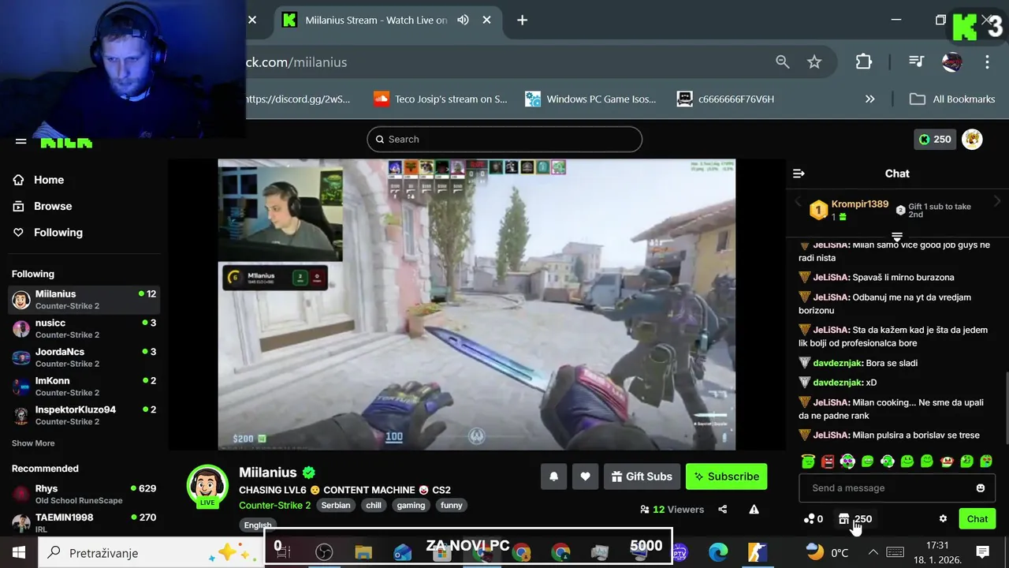Click the verified badge next to Miilanius
The height and width of the screenshot is (568, 1009).
click(x=309, y=473)
